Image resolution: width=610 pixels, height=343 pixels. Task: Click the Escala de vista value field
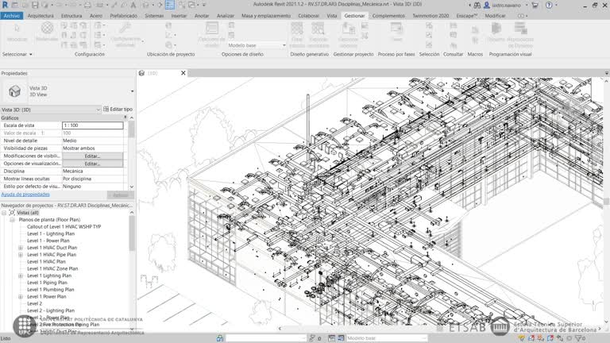[92, 125]
